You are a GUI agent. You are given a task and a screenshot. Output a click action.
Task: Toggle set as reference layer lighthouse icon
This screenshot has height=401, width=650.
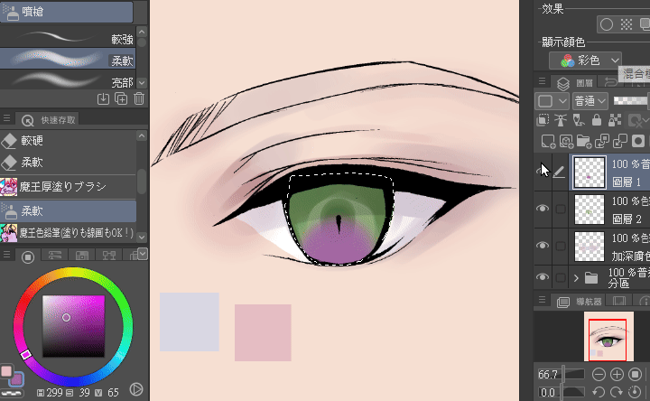pyautogui.click(x=561, y=120)
